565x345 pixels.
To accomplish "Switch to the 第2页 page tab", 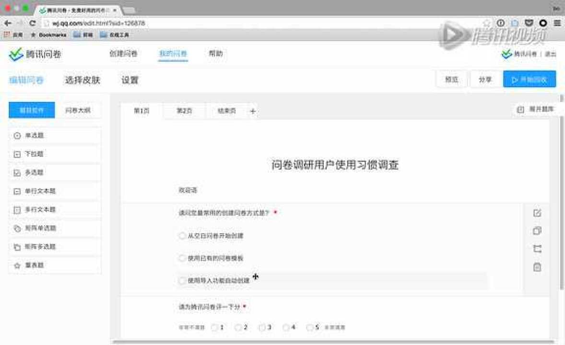I will pyautogui.click(x=184, y=111).
